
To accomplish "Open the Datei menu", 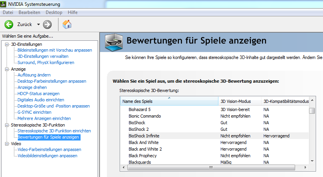I will coord(8,12).
